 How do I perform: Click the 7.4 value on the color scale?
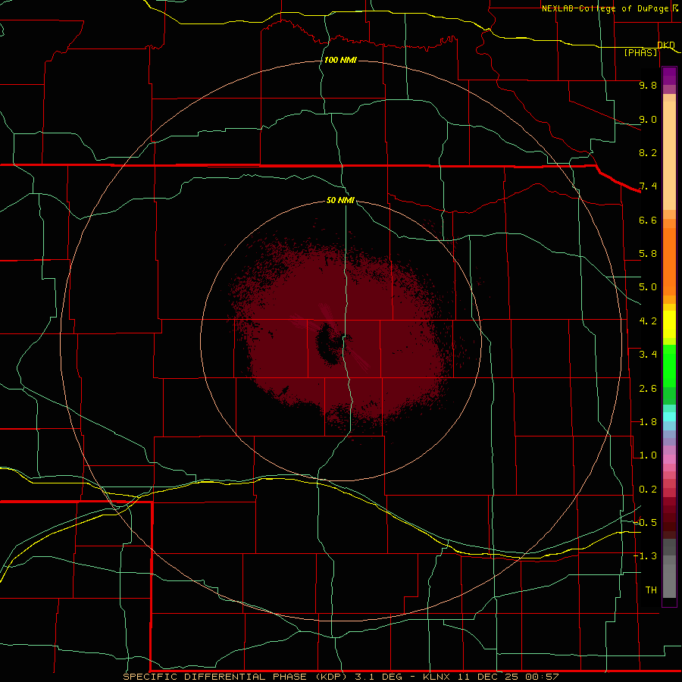[648, 186]
